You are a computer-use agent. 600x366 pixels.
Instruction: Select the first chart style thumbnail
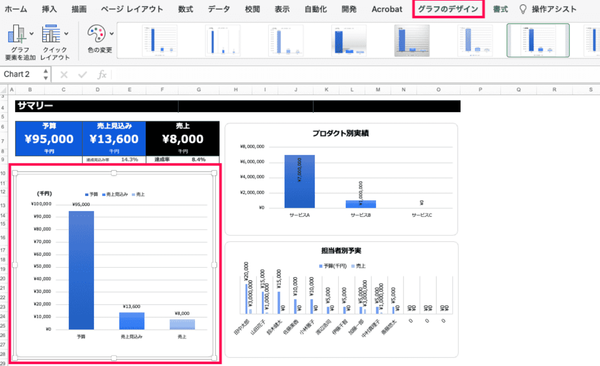pyautogui.click(x=159, y=40)
